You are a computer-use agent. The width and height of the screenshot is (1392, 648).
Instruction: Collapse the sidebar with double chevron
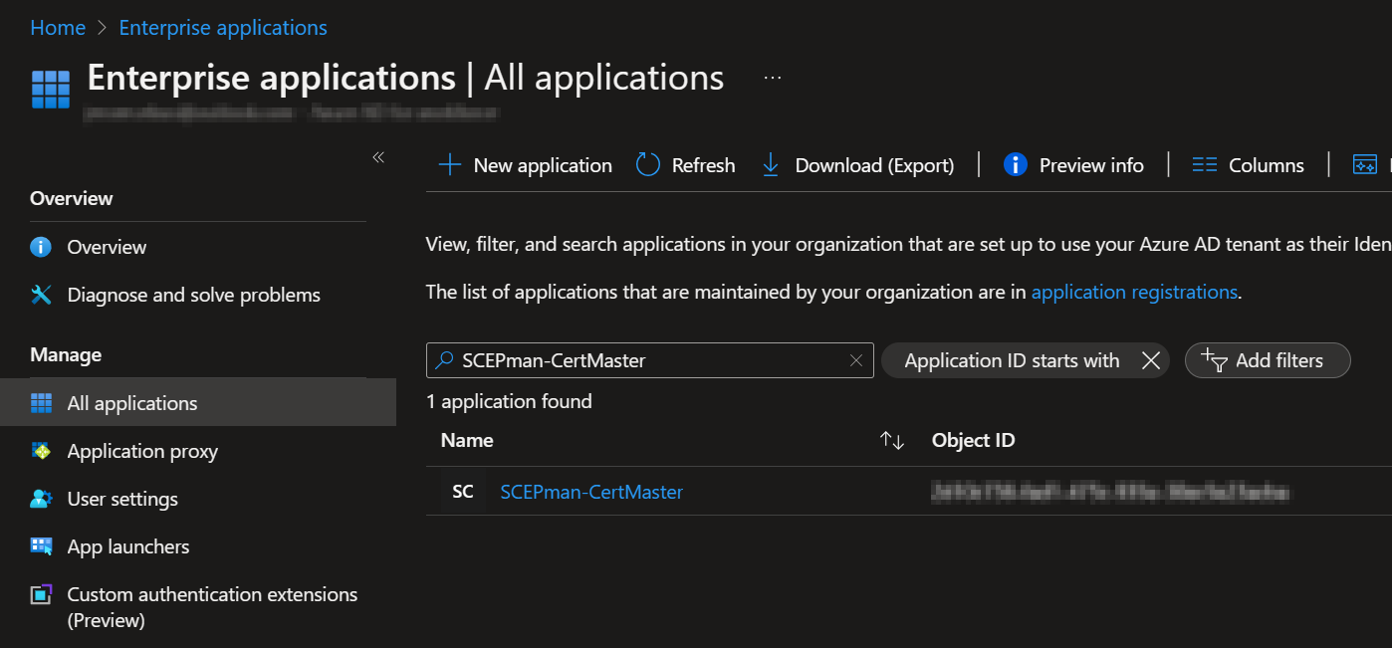click(x=378, y=157)
